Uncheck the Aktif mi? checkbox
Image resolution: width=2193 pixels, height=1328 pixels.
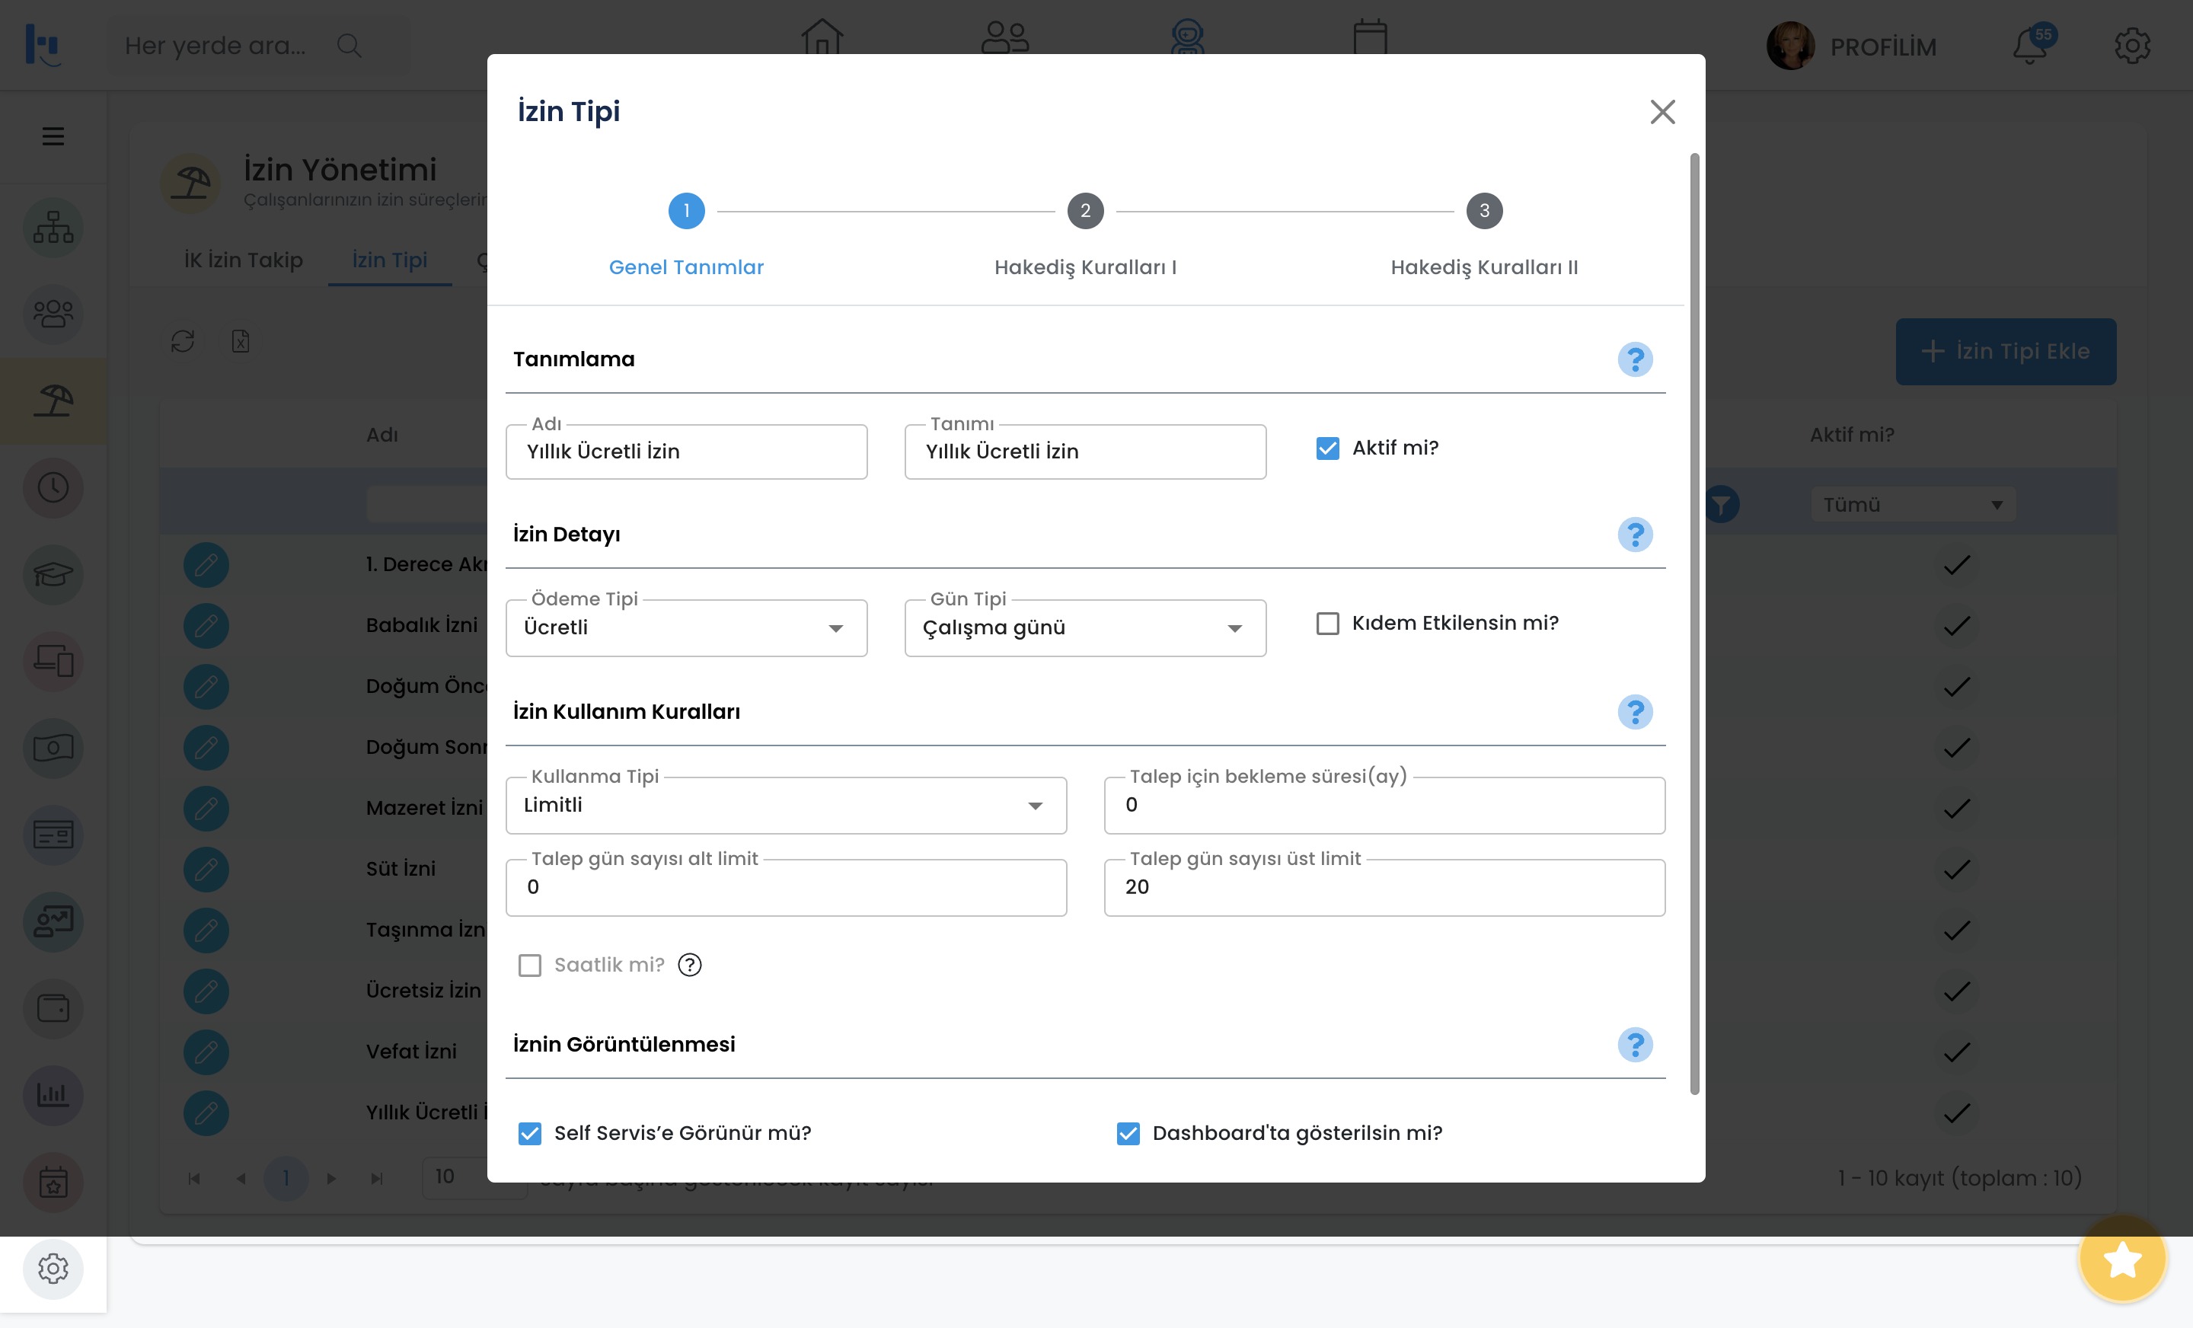pos(1327,448)
